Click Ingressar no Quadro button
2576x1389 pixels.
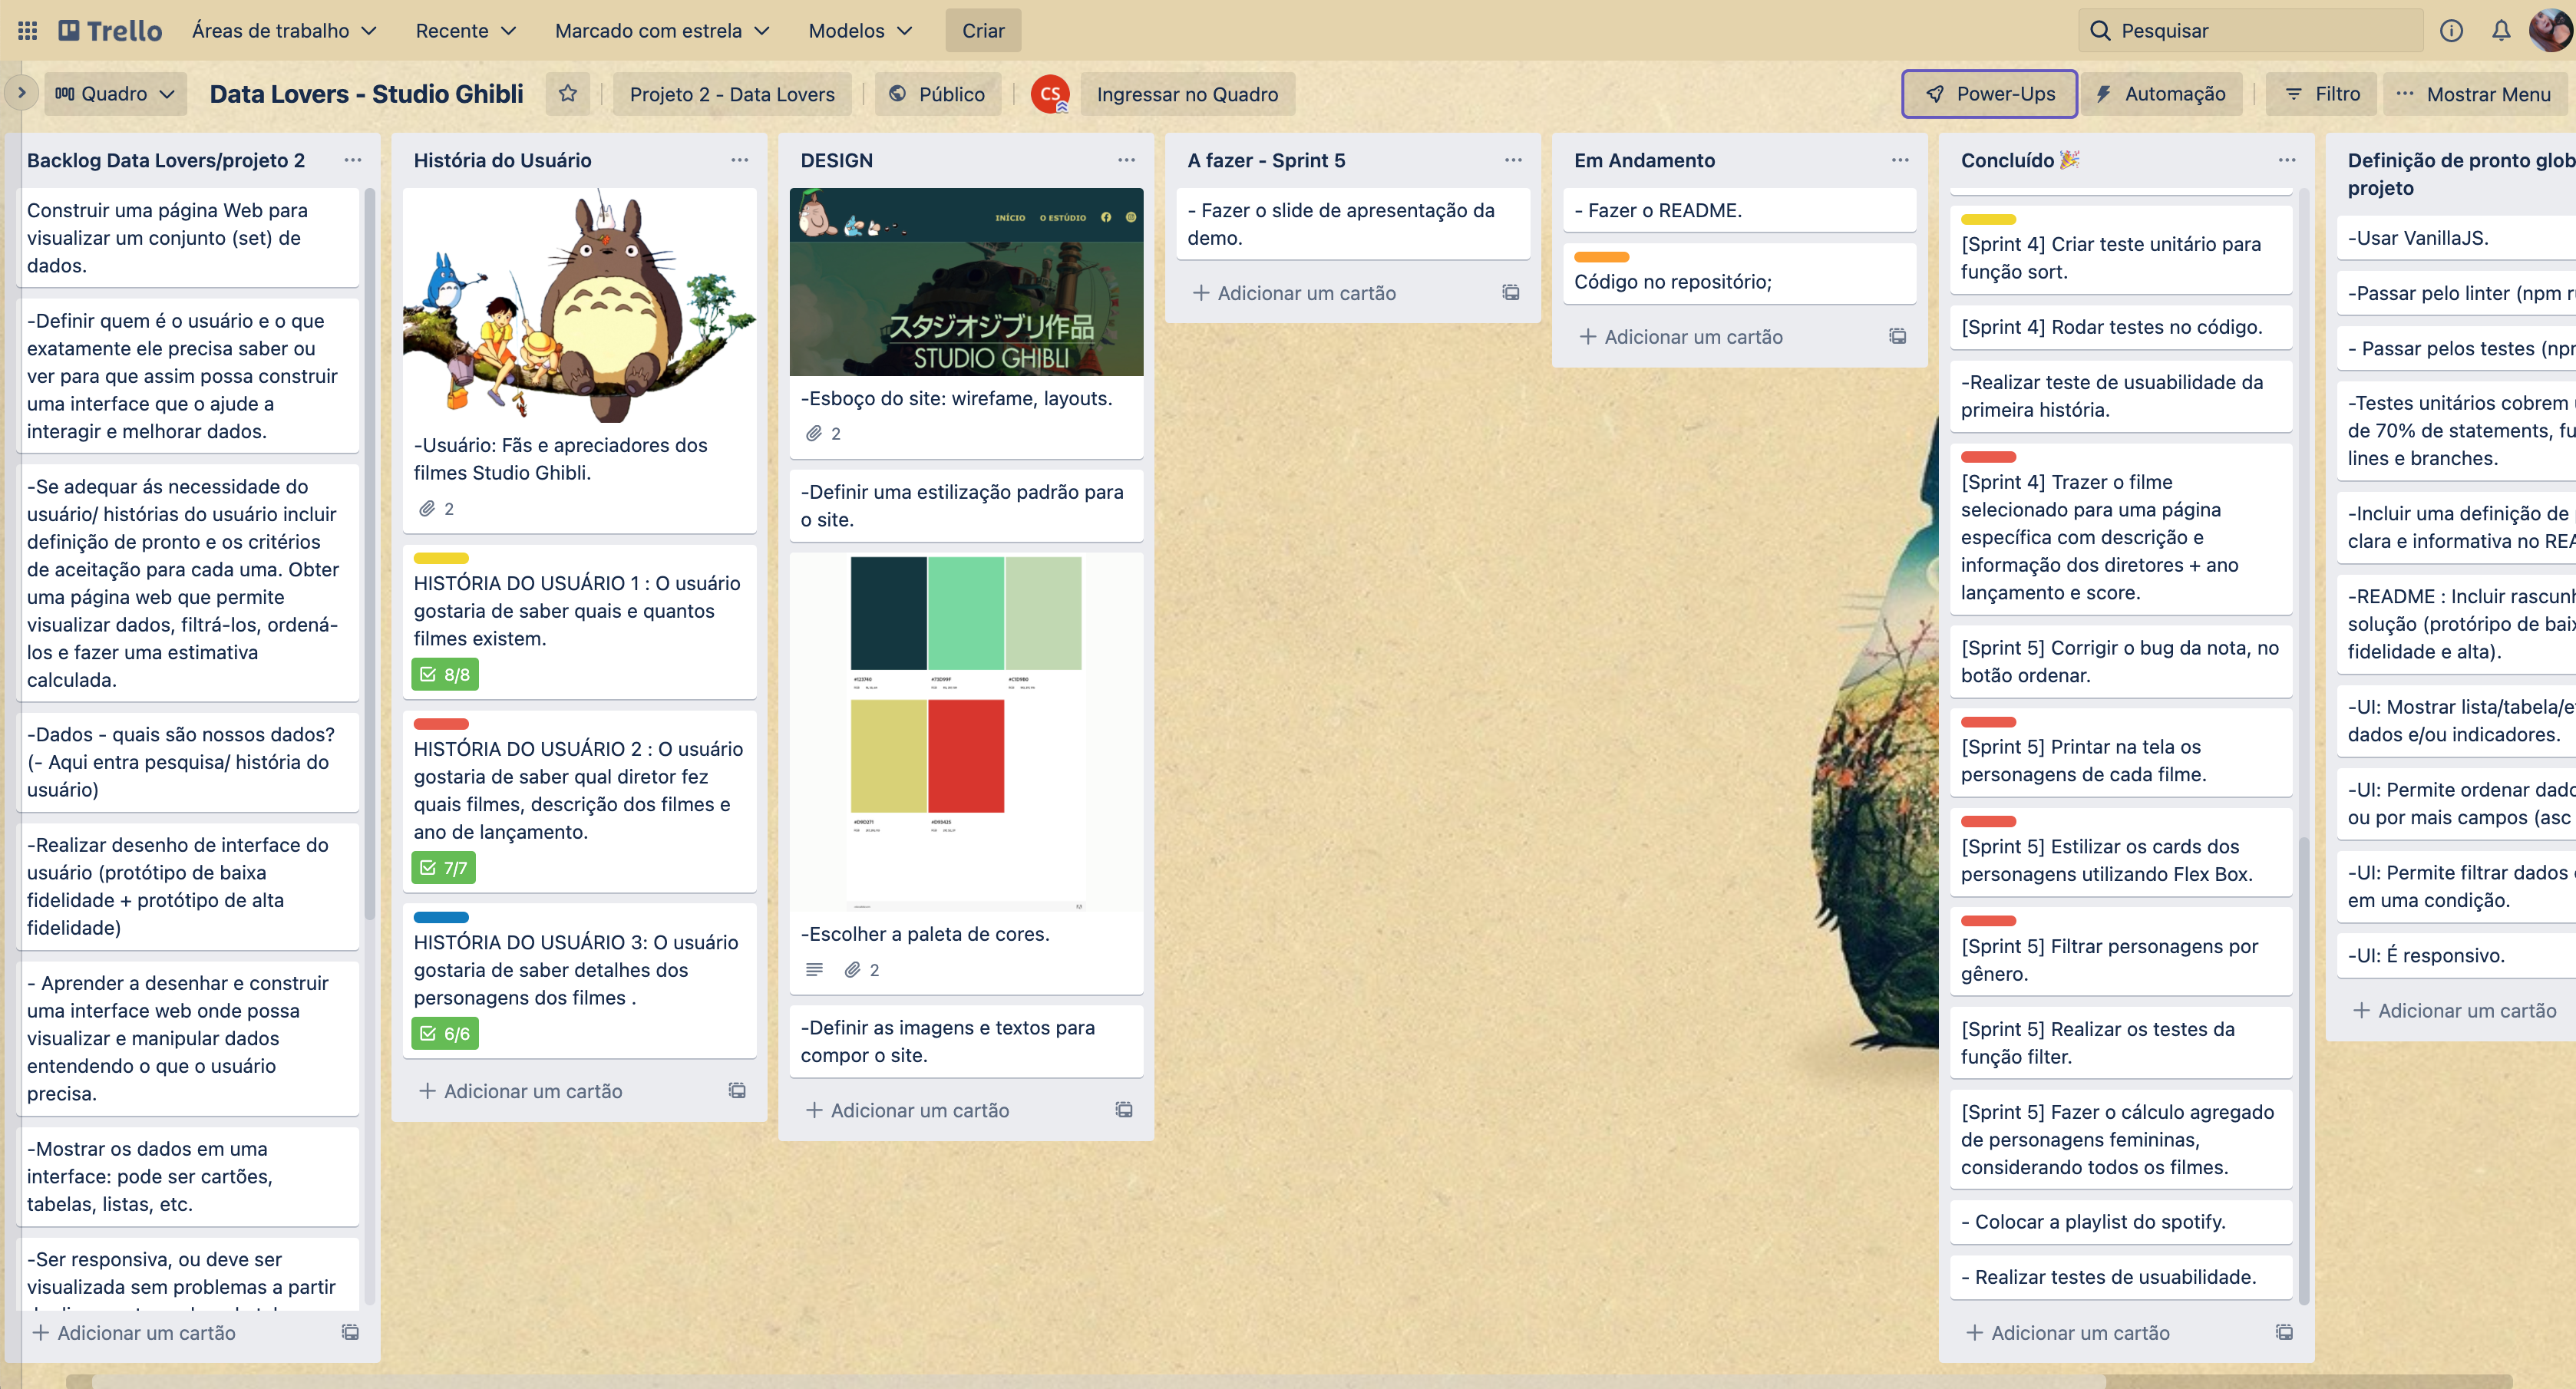[x=1187, y=94]
